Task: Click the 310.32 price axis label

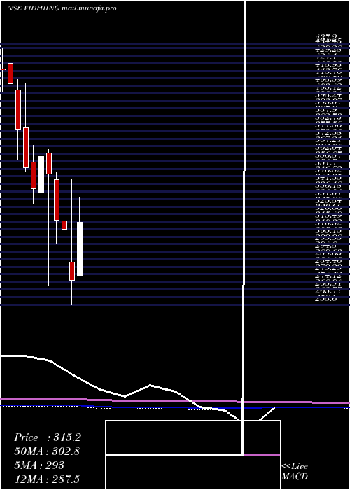Action: (x=328, y=223)
